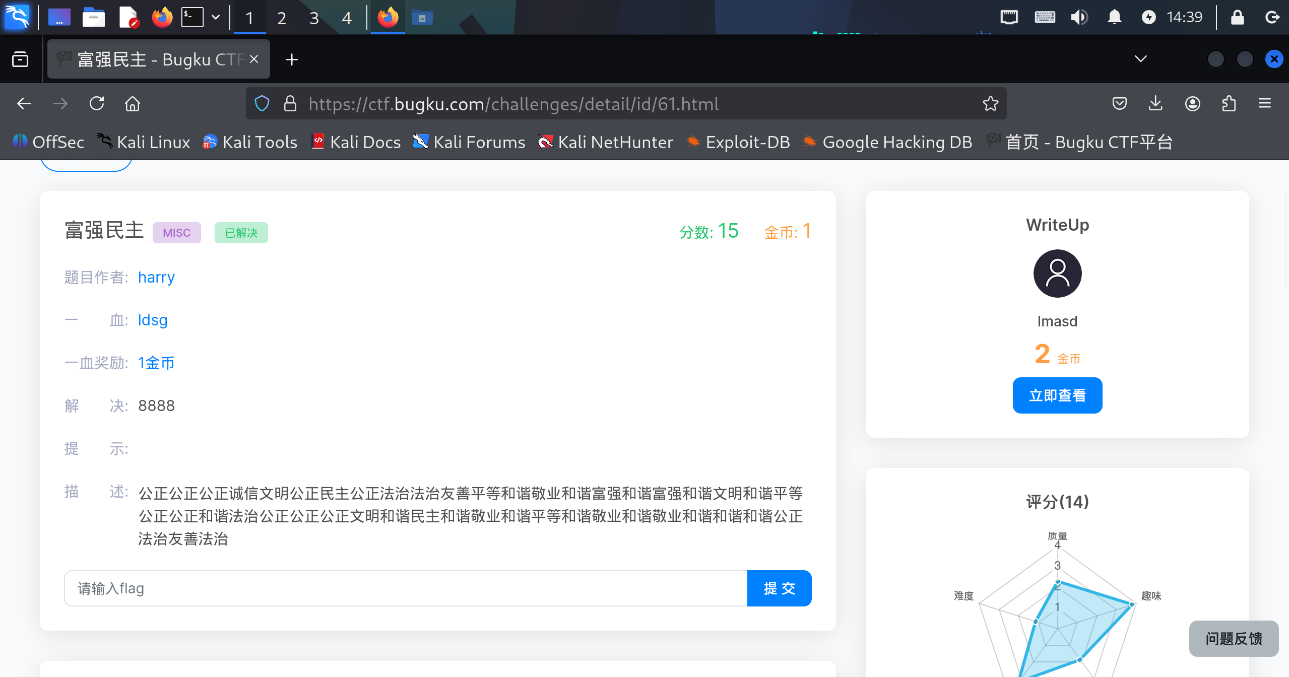Open the volume control tray icon
1289x677 pixels.
click(x=1079, y=18)
